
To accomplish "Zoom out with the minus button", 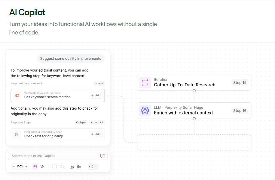I will 14,167.
